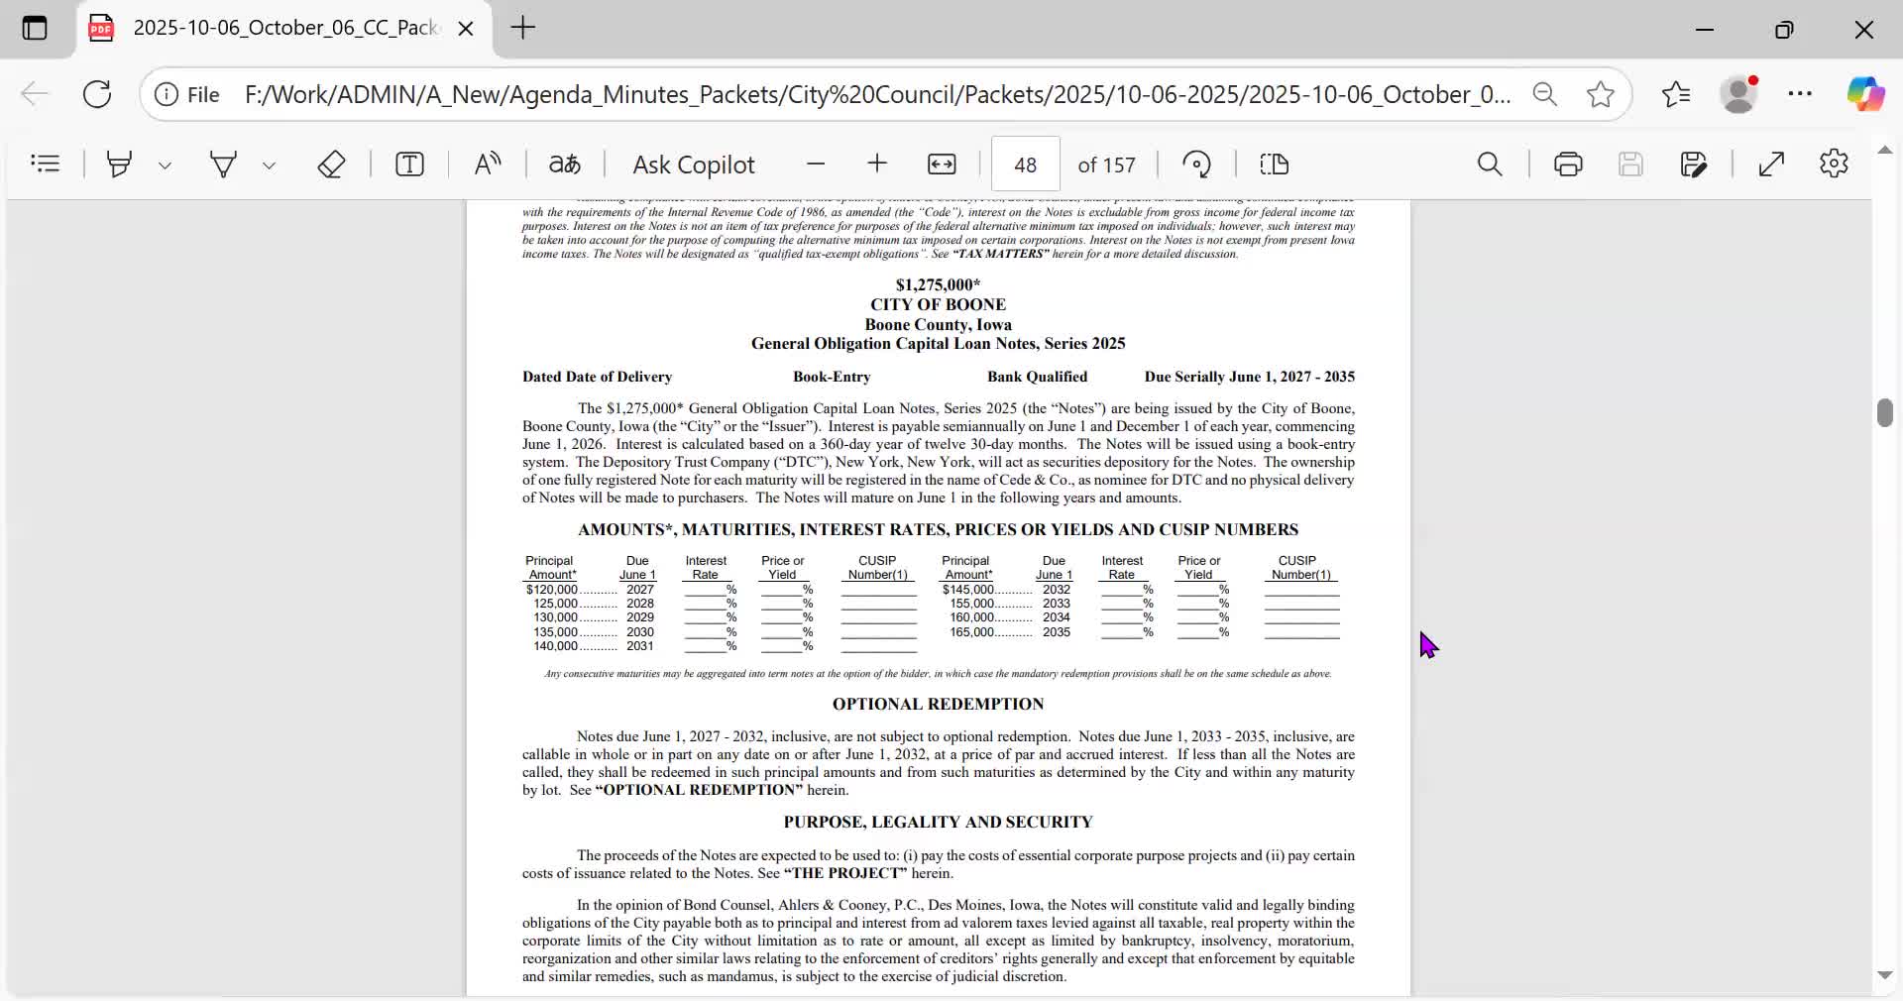Go back to previous page
This screenshot has width=1903, height=1001.
[x=35, y=94]
